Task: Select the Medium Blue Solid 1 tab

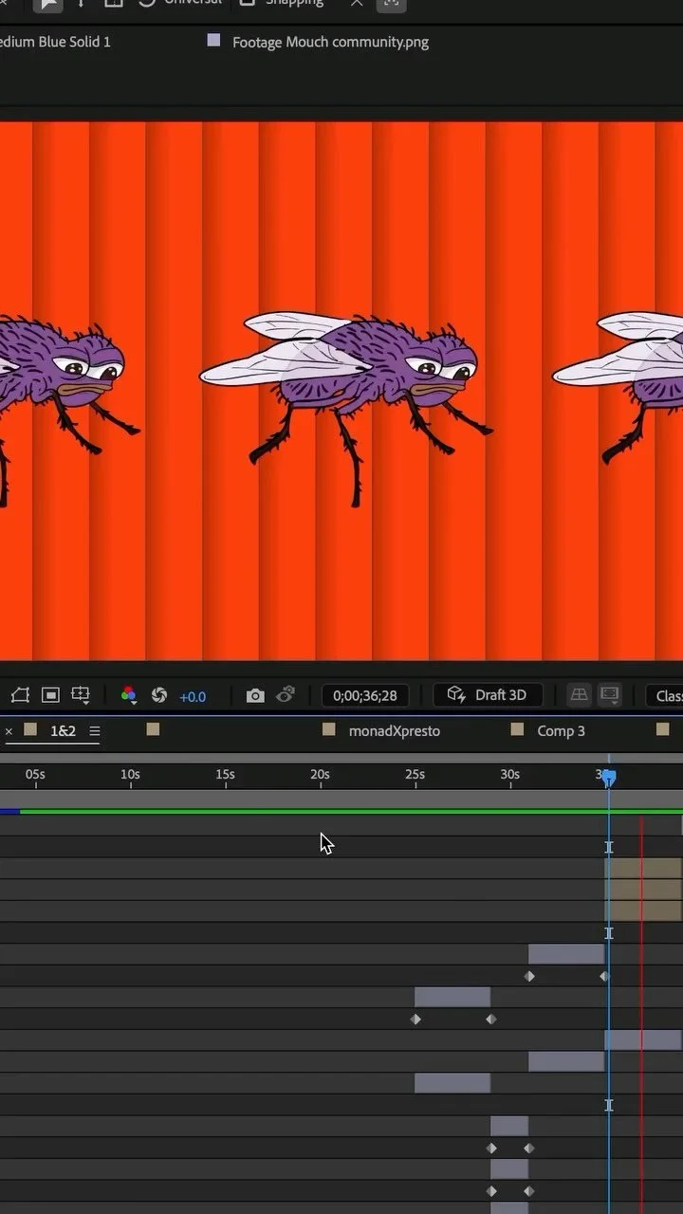Action: pyautogui.click(x=55, y=42)
